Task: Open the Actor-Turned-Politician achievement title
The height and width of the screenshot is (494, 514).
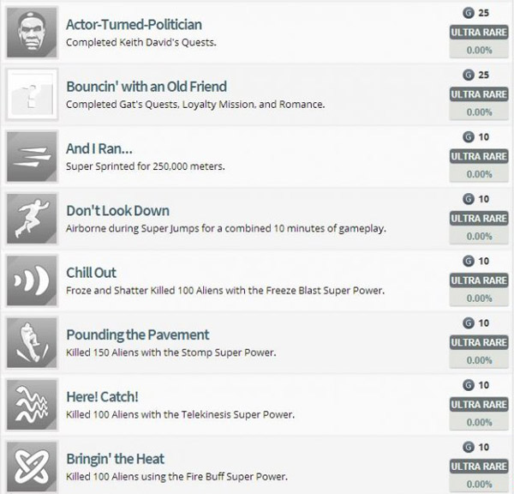Action: coord(134,25)
